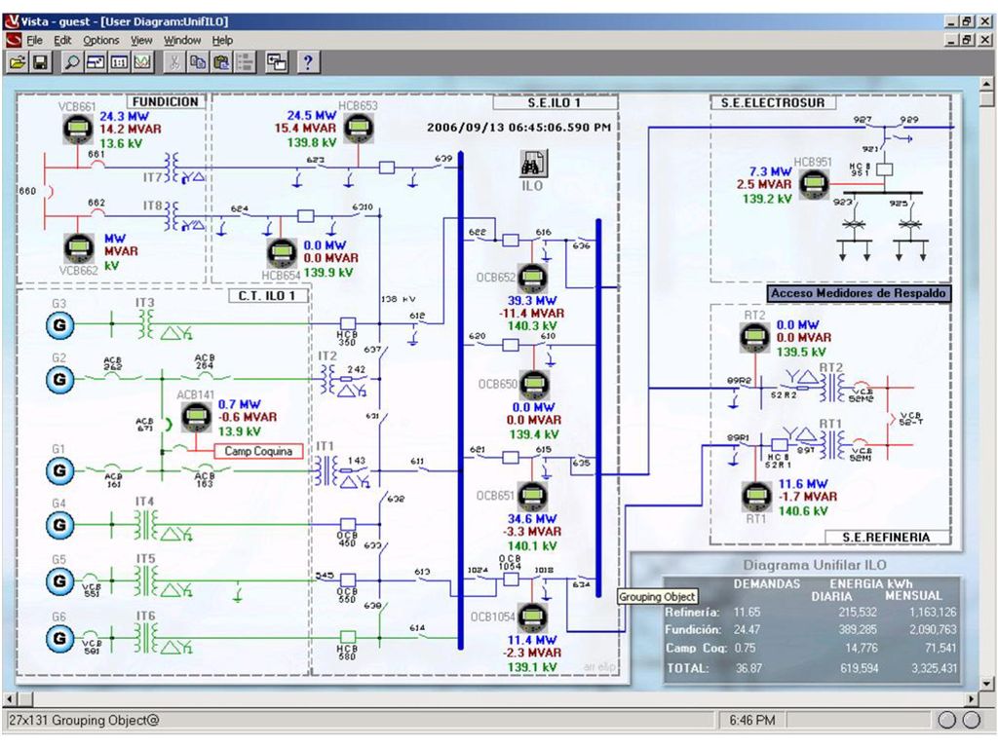Click the Acceso Medidores de Respaldo button
The image size is (998, 748).
[859, 293]
